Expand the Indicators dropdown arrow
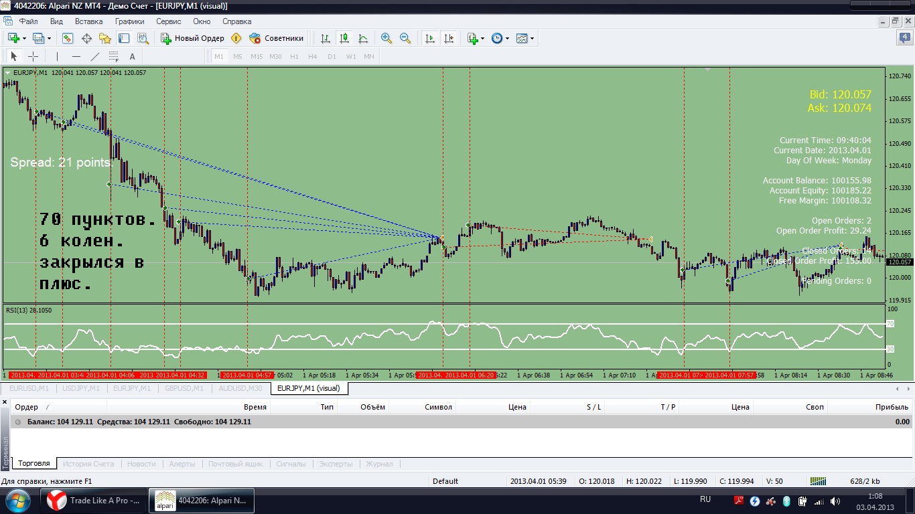Viewport: 915px width, 514px height. pyautogui.click(x=482, y=38)
